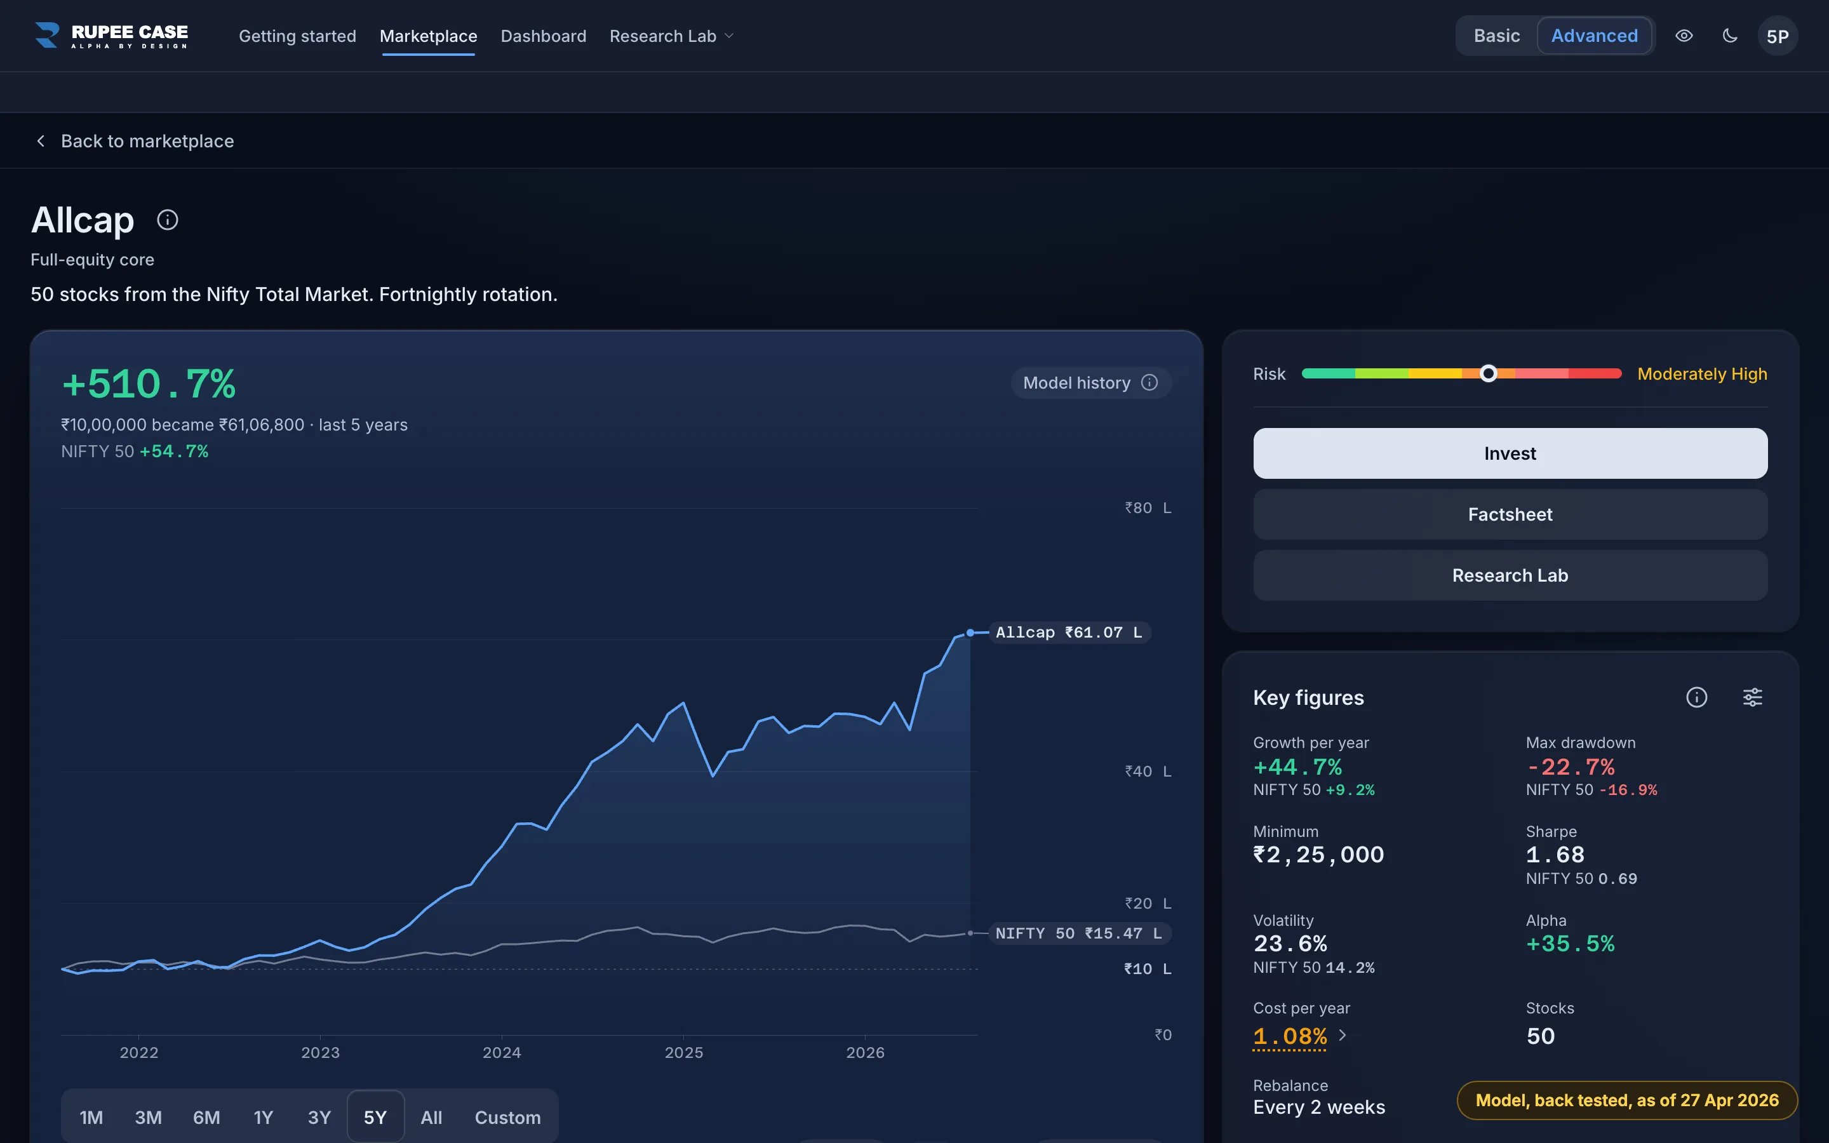1829x1143 pixels.
Task: Select the 3M time range
Action: tap(148, 1116)
